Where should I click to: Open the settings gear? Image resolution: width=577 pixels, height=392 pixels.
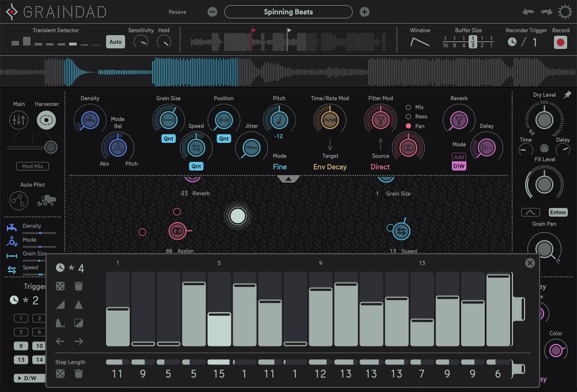[565, 12]
